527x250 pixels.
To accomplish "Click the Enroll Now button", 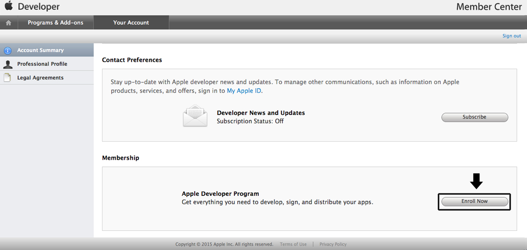I will point(475,201).
